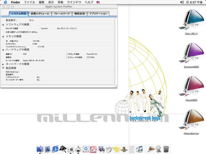This screenshot has width=206, height=154.
Task: Collapse the メモリの概要 section
Action: pos(3,37)
